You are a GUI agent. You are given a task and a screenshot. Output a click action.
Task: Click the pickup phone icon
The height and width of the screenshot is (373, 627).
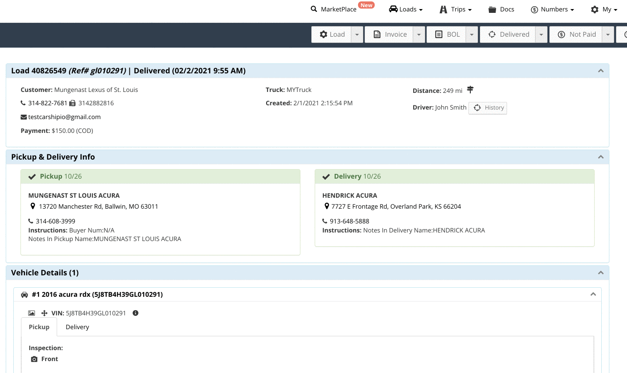(31, 221)
